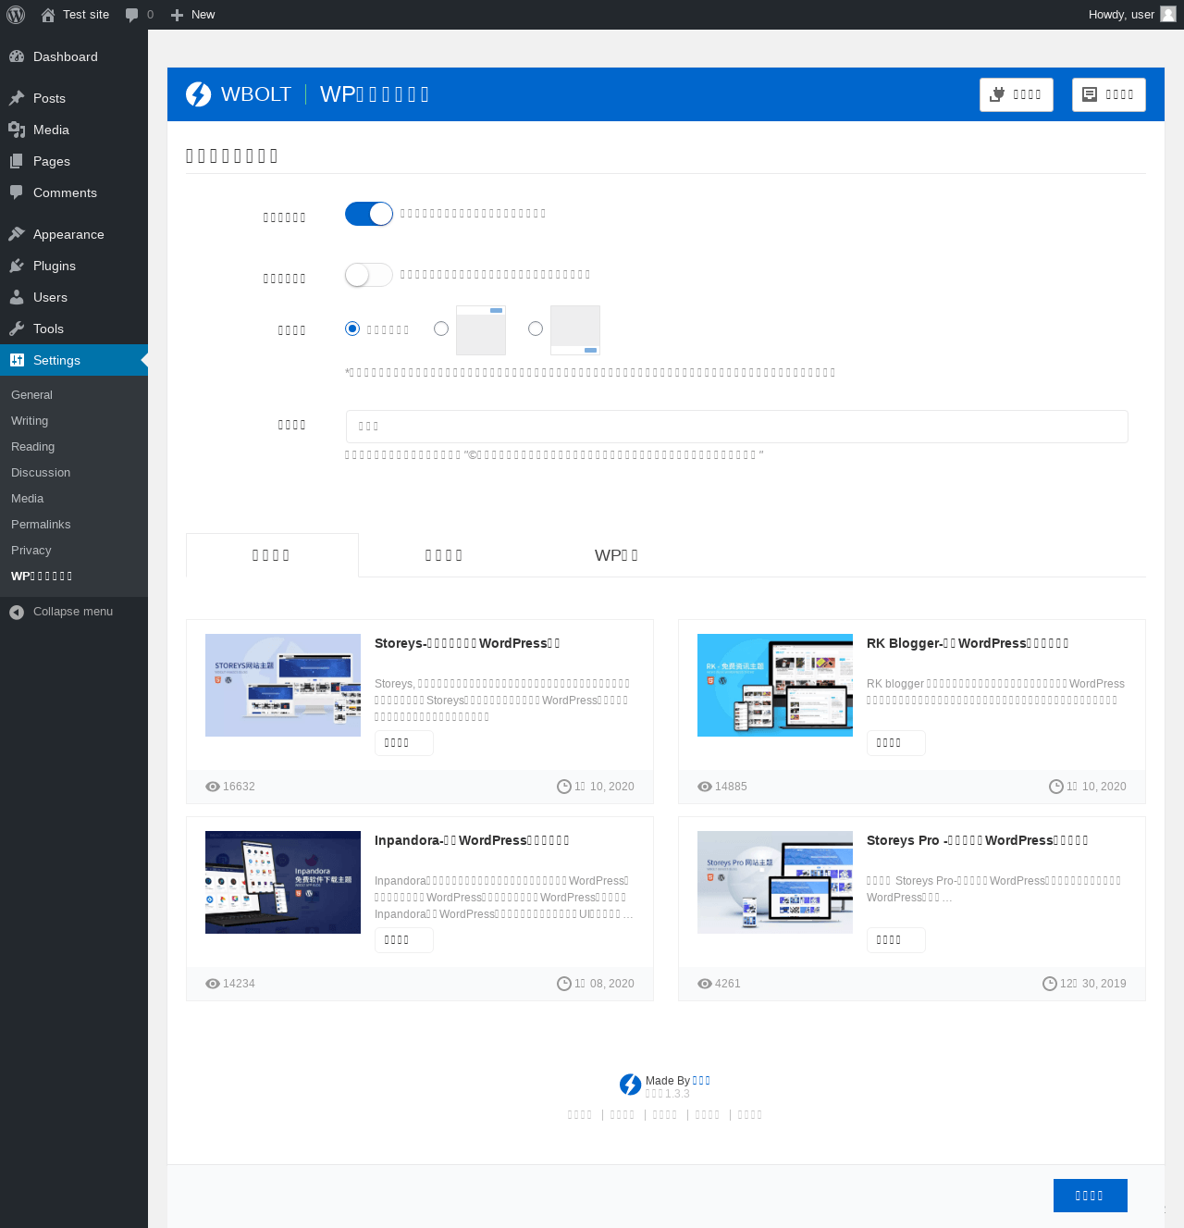1184x1228 pixels.
Task: Click the Posts pushpin icon
Action: [x=17, y=98]
